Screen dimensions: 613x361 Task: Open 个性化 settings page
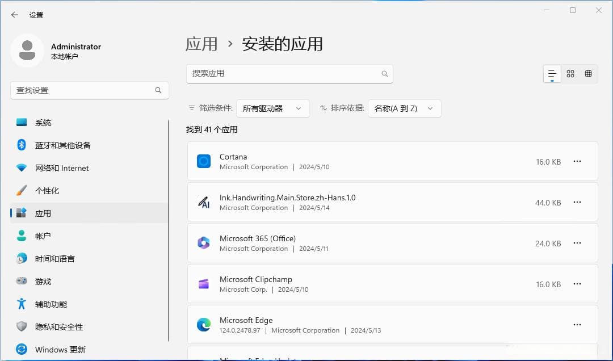point(90,191)
